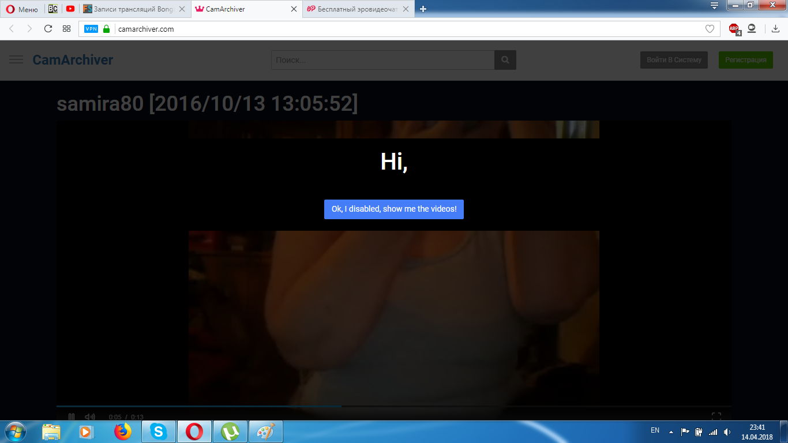This screenshot has width=788, height=443.
Task: Click the webcam extension icon
Action: tap(752, 29)
